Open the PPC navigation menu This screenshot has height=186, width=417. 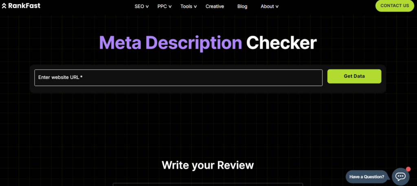click(x=162, y=7)
